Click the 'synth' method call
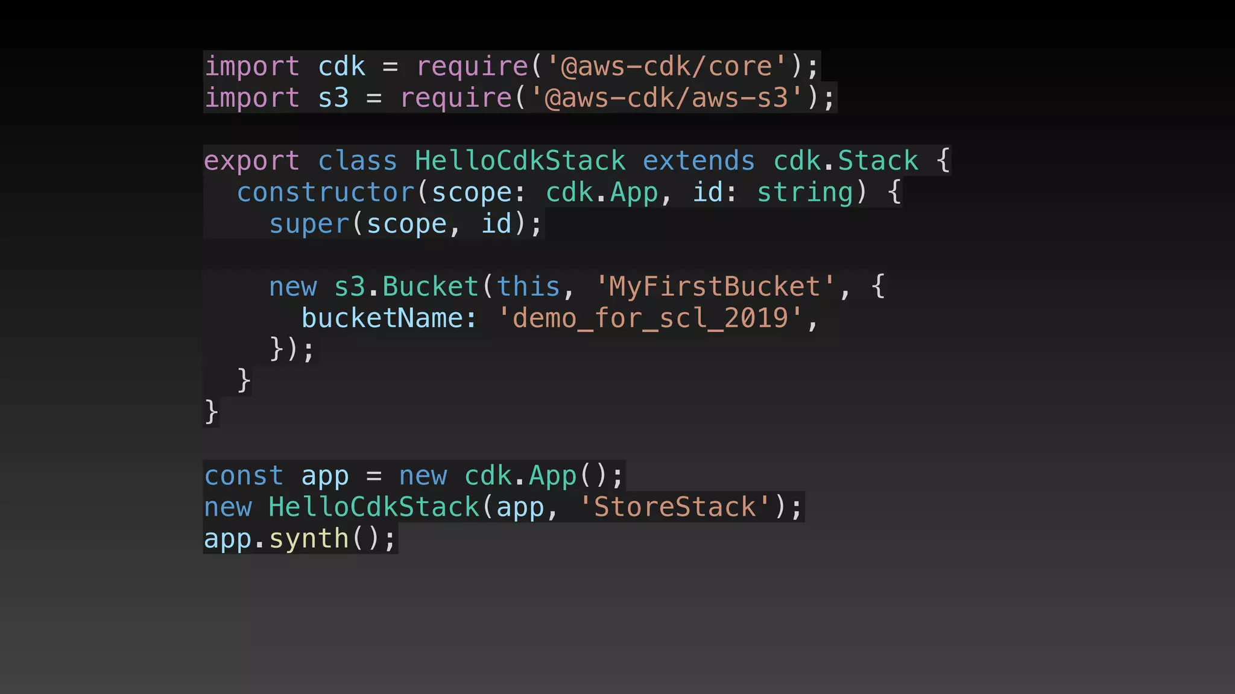The height and width of the screenshot is (694, 1235). click(309, 539)
